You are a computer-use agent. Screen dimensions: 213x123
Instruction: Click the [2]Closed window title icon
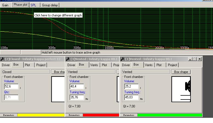click(2, 59)
